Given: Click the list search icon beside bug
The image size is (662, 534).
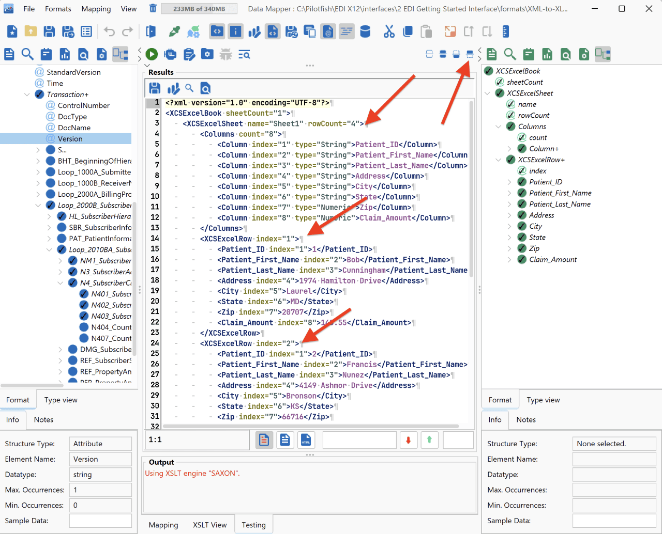Looking at the screenshot, I should tap(244, 54).
